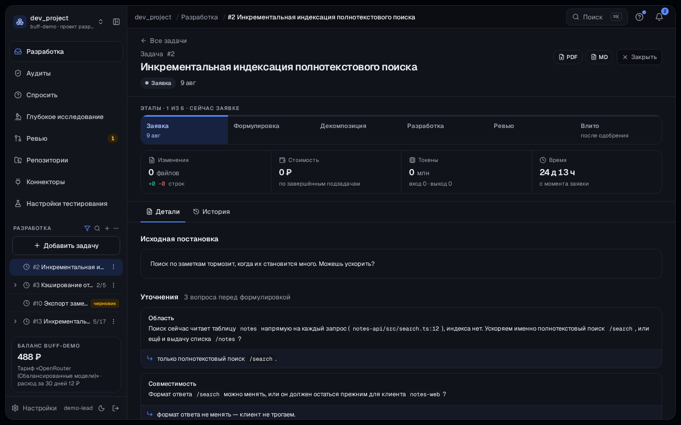Viewport: 681px width, 425px height.
Task: Open Глубокое исследование section
Action: 66,117
